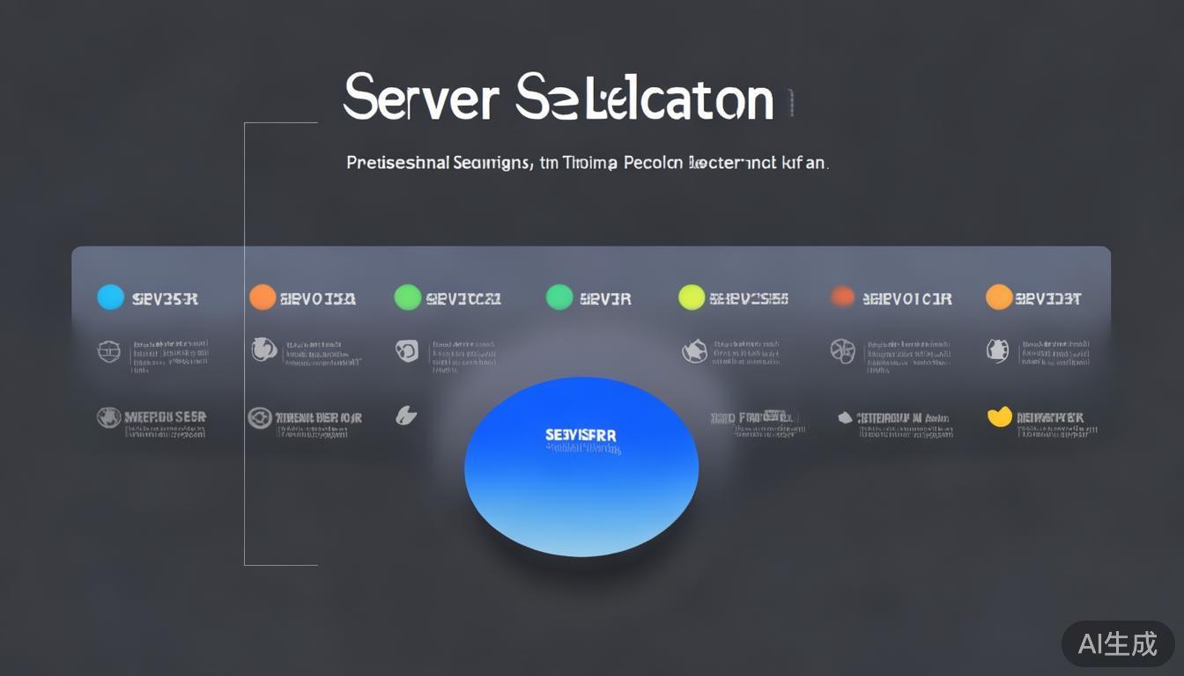Click the blue server status dot
The image size is (1184, 676).
click(110, 298)
